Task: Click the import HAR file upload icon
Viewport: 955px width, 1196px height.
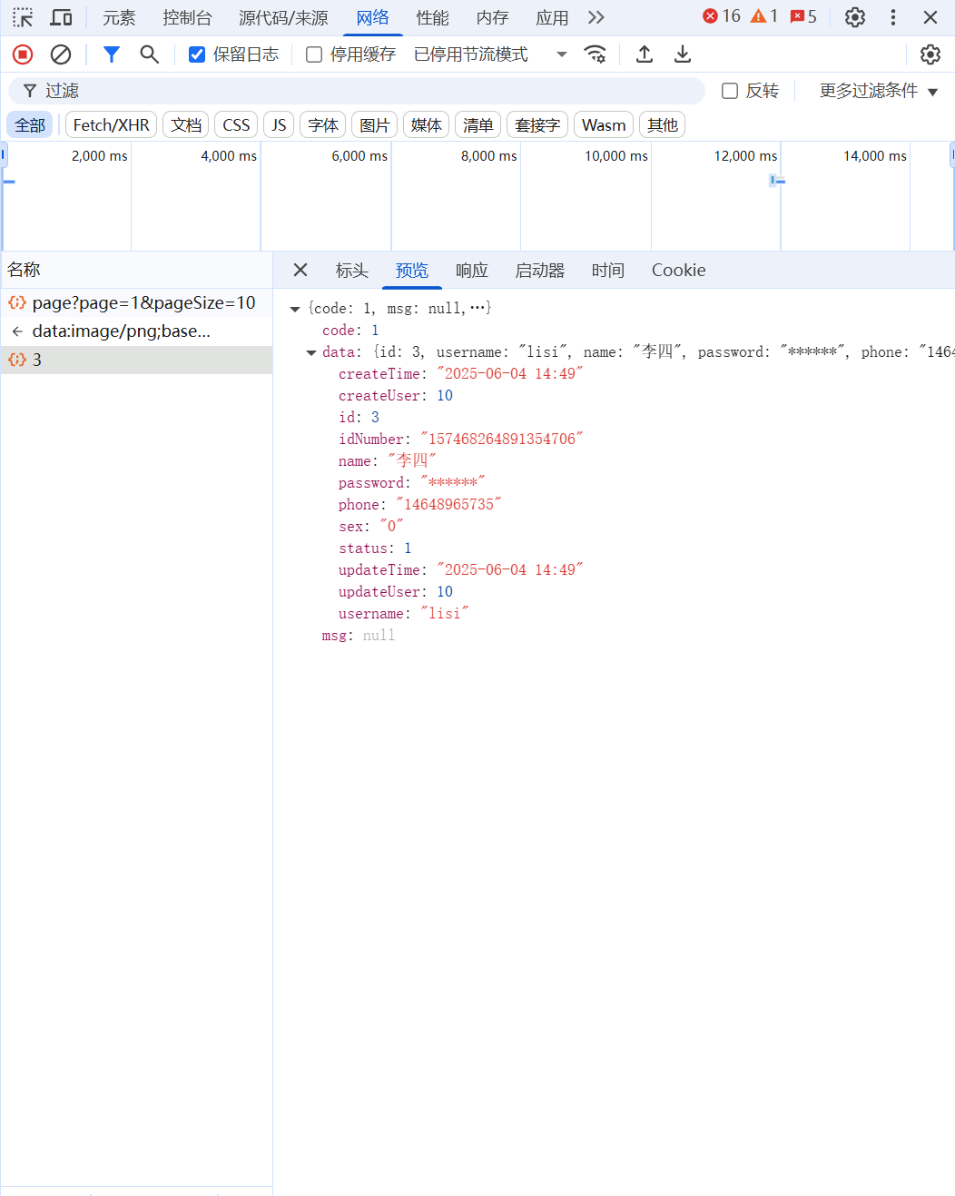Action: coord(645,54)
